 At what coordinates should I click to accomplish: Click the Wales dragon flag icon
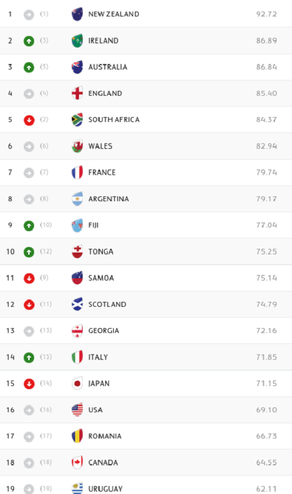77,146
